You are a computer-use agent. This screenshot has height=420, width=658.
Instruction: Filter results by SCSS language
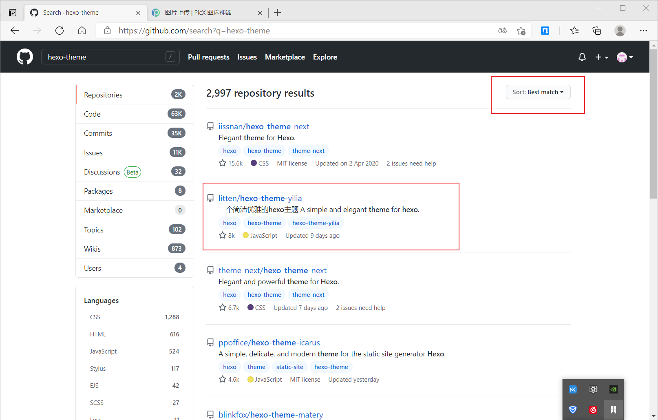135,402
